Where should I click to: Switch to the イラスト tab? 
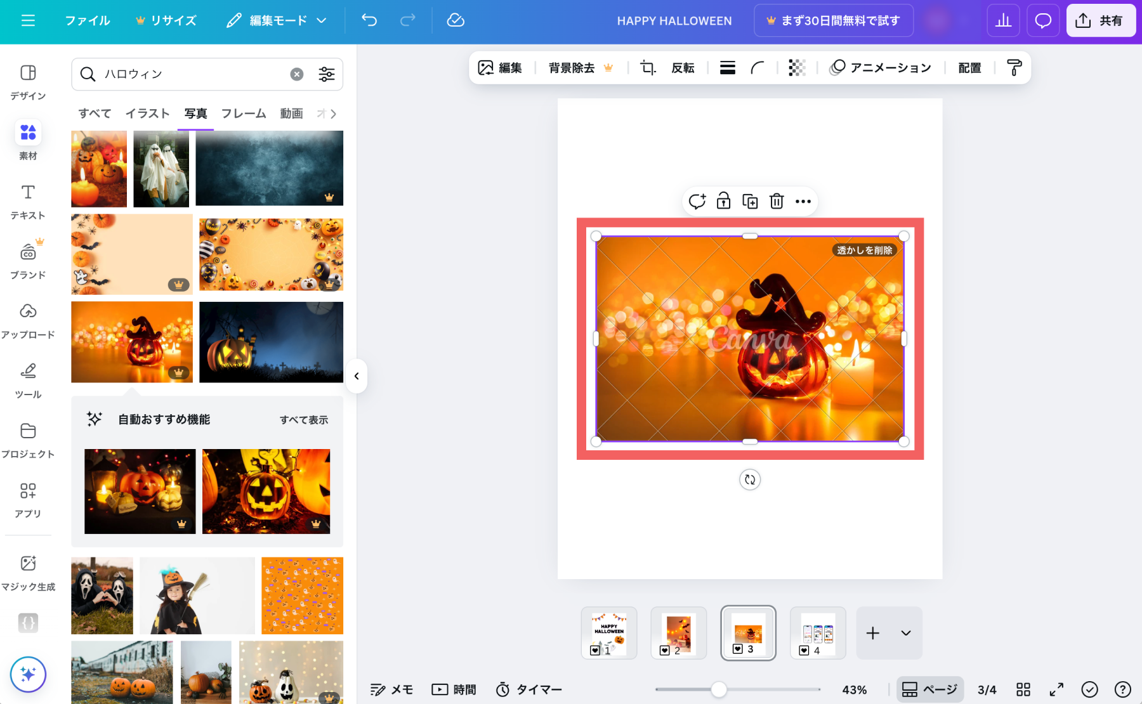click(x=147, y=114)
